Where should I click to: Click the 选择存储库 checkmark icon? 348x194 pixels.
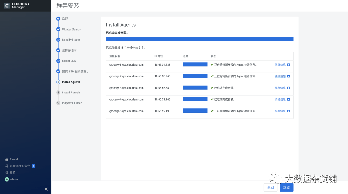[x=58, y=50]
